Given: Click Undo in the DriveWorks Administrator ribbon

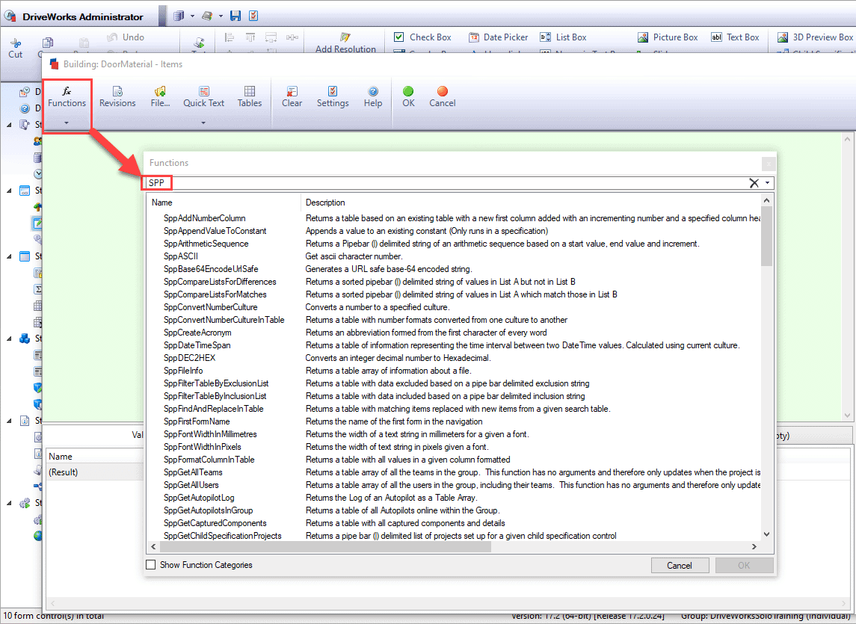Looking at the screenshot, I should 126,37.
